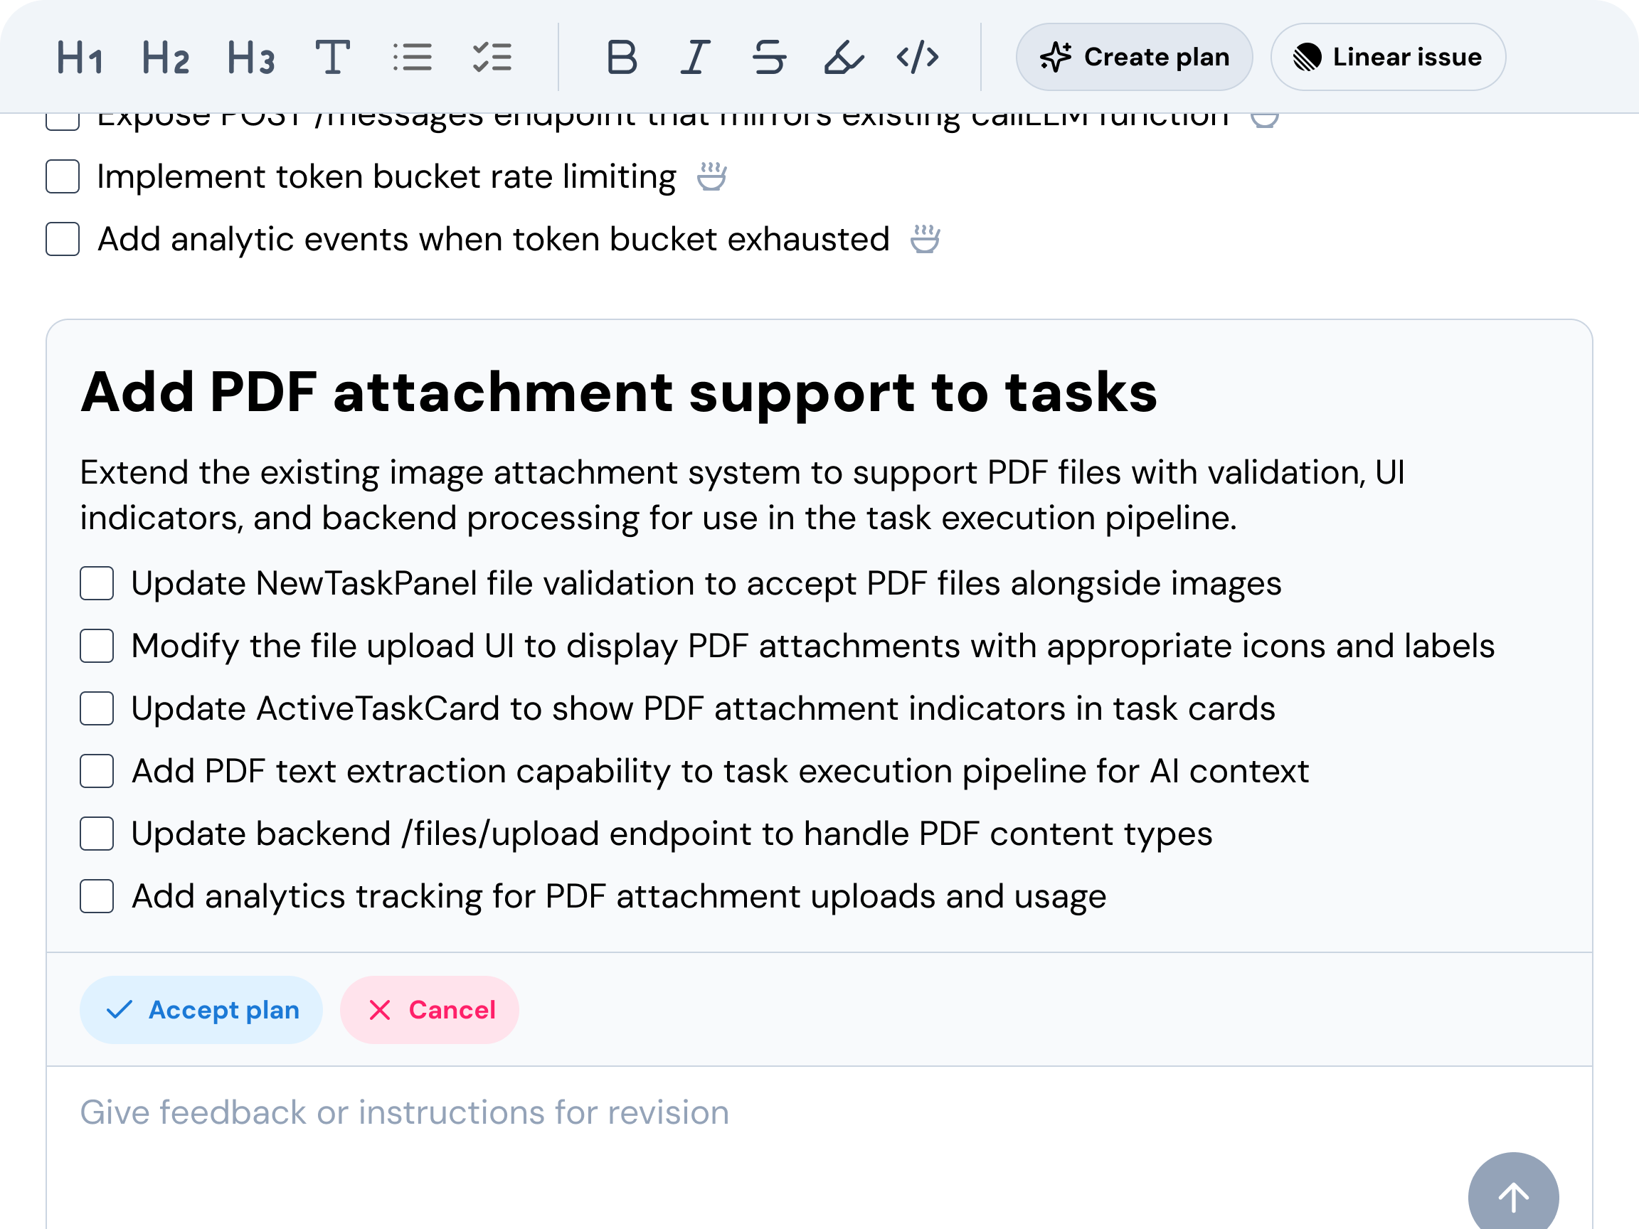
Task: Toggle italic formatting
Action: 695,58
